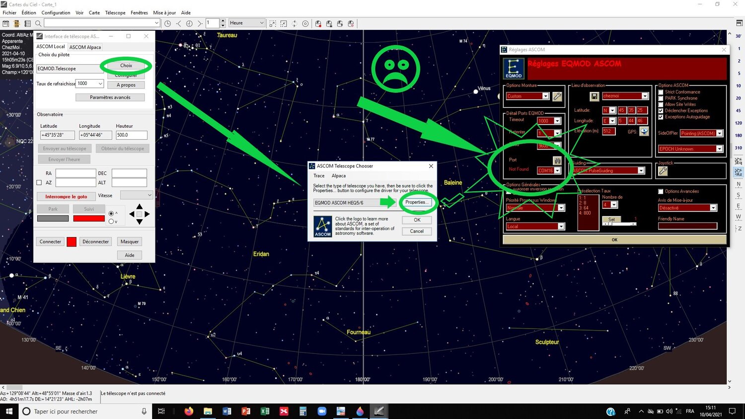Open Excel from the taskbar
The height and width of the screenshot is (419, 745).
coord(265,411)
